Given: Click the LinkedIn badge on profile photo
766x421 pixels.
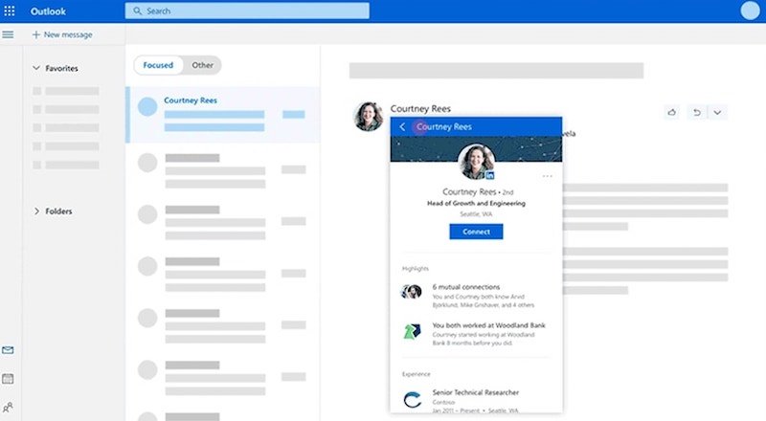Looking at the screenshot, I should tap(489, 175).
